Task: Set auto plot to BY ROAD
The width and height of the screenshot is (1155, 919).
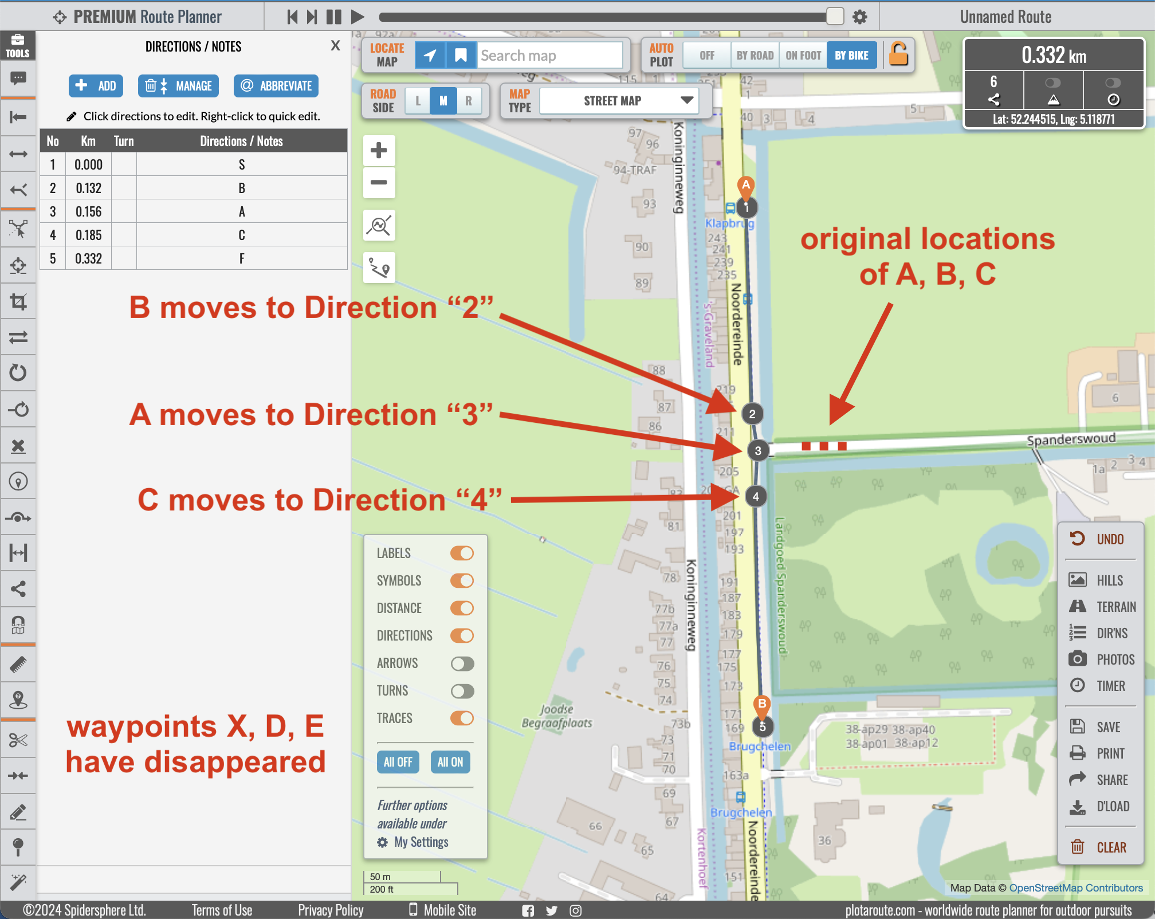Action: pyautogui.click(x=755, y=55)
